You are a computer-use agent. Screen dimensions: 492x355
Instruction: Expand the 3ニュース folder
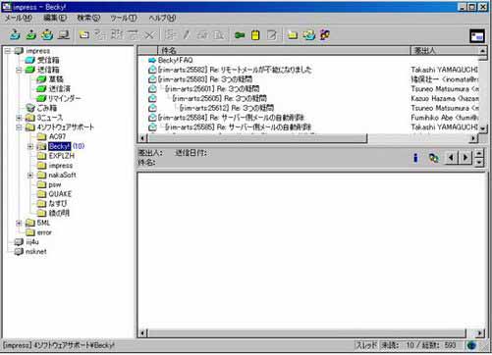(19, 118)
